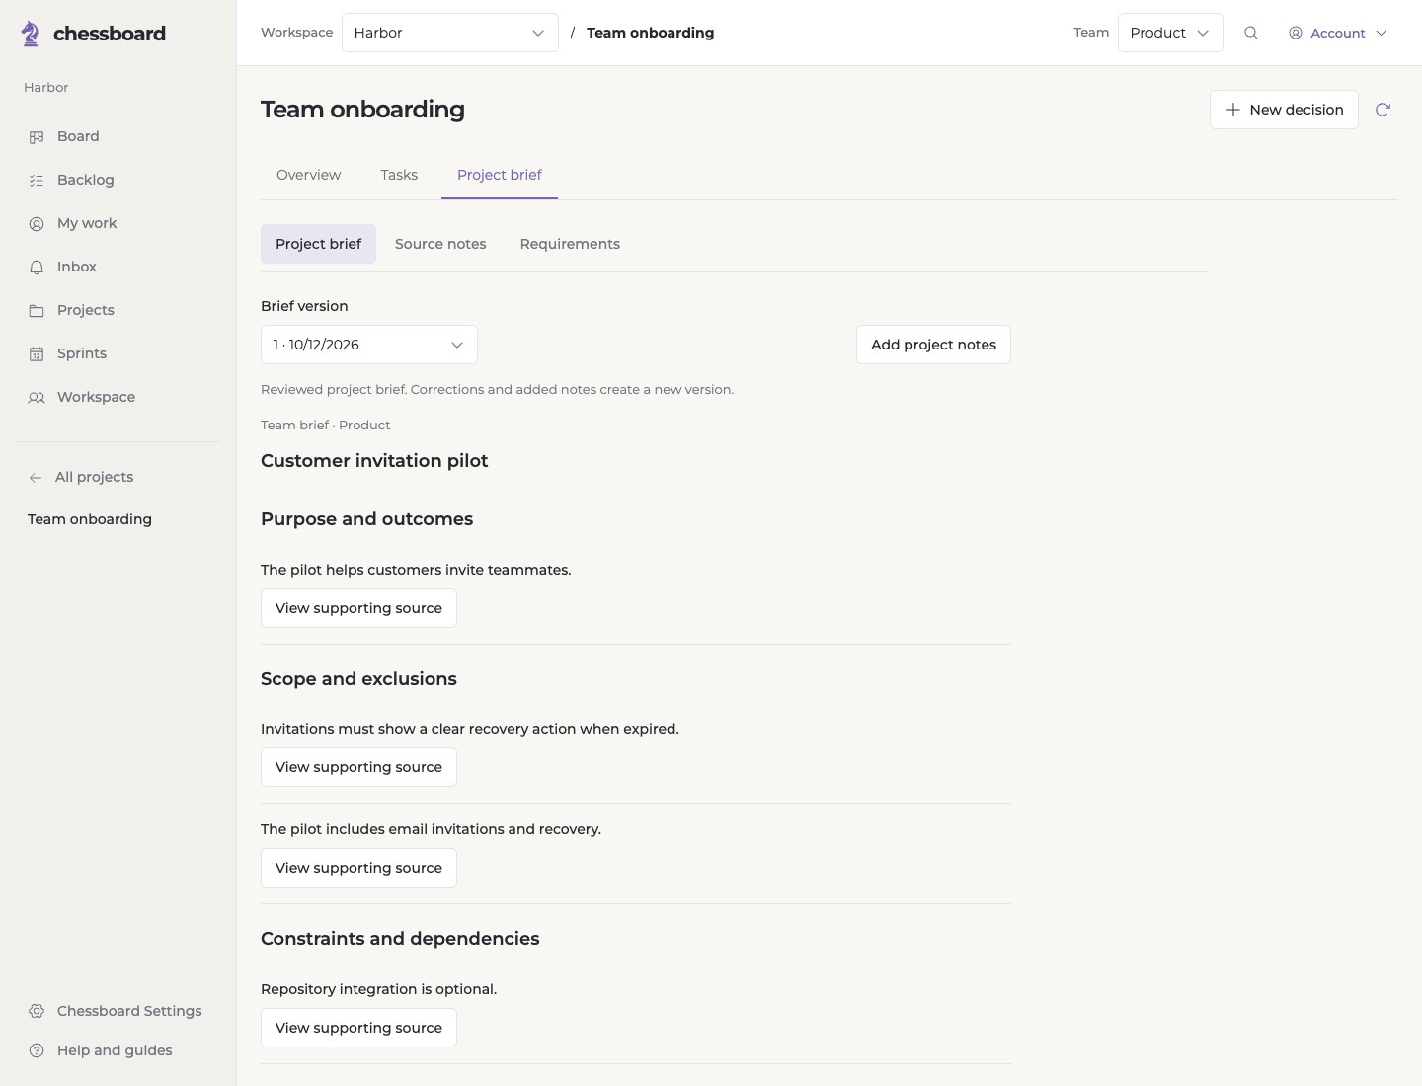Open the Requirements sub-tab

[x=570, y=244]
